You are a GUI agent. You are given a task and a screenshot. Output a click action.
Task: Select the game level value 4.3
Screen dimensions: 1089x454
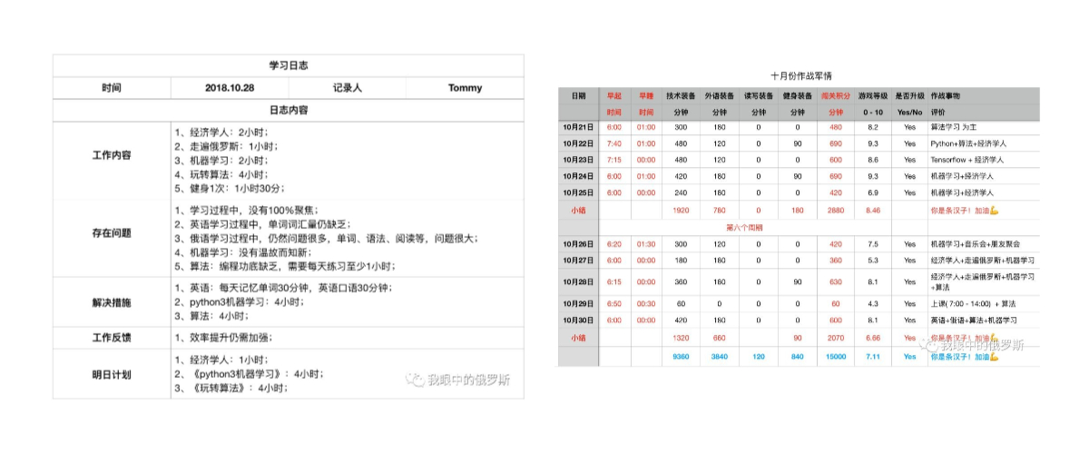point(872,303)
